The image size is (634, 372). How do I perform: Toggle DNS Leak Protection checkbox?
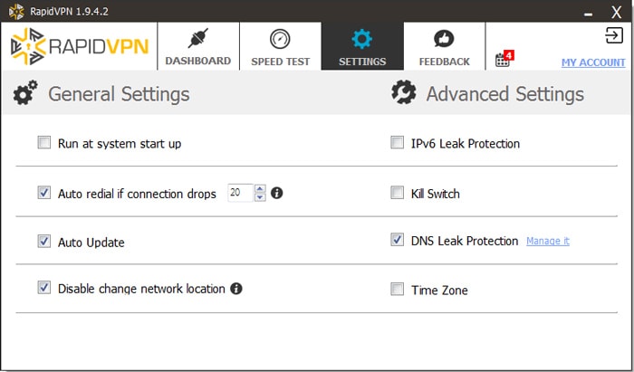point(397,240)
